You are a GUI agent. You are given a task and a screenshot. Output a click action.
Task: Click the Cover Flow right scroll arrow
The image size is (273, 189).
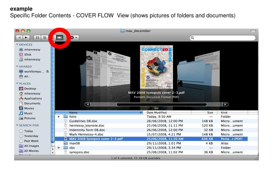[225, 104]
